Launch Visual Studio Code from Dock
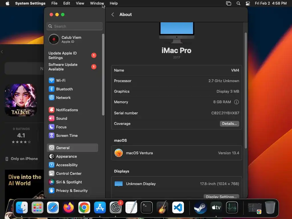Screen dimensions: 292x219 click(x=178, y=208)
